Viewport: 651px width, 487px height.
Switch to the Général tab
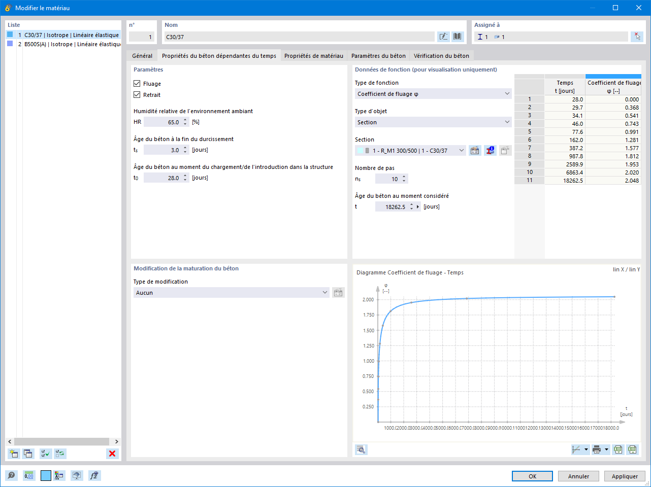coord(142,56)
